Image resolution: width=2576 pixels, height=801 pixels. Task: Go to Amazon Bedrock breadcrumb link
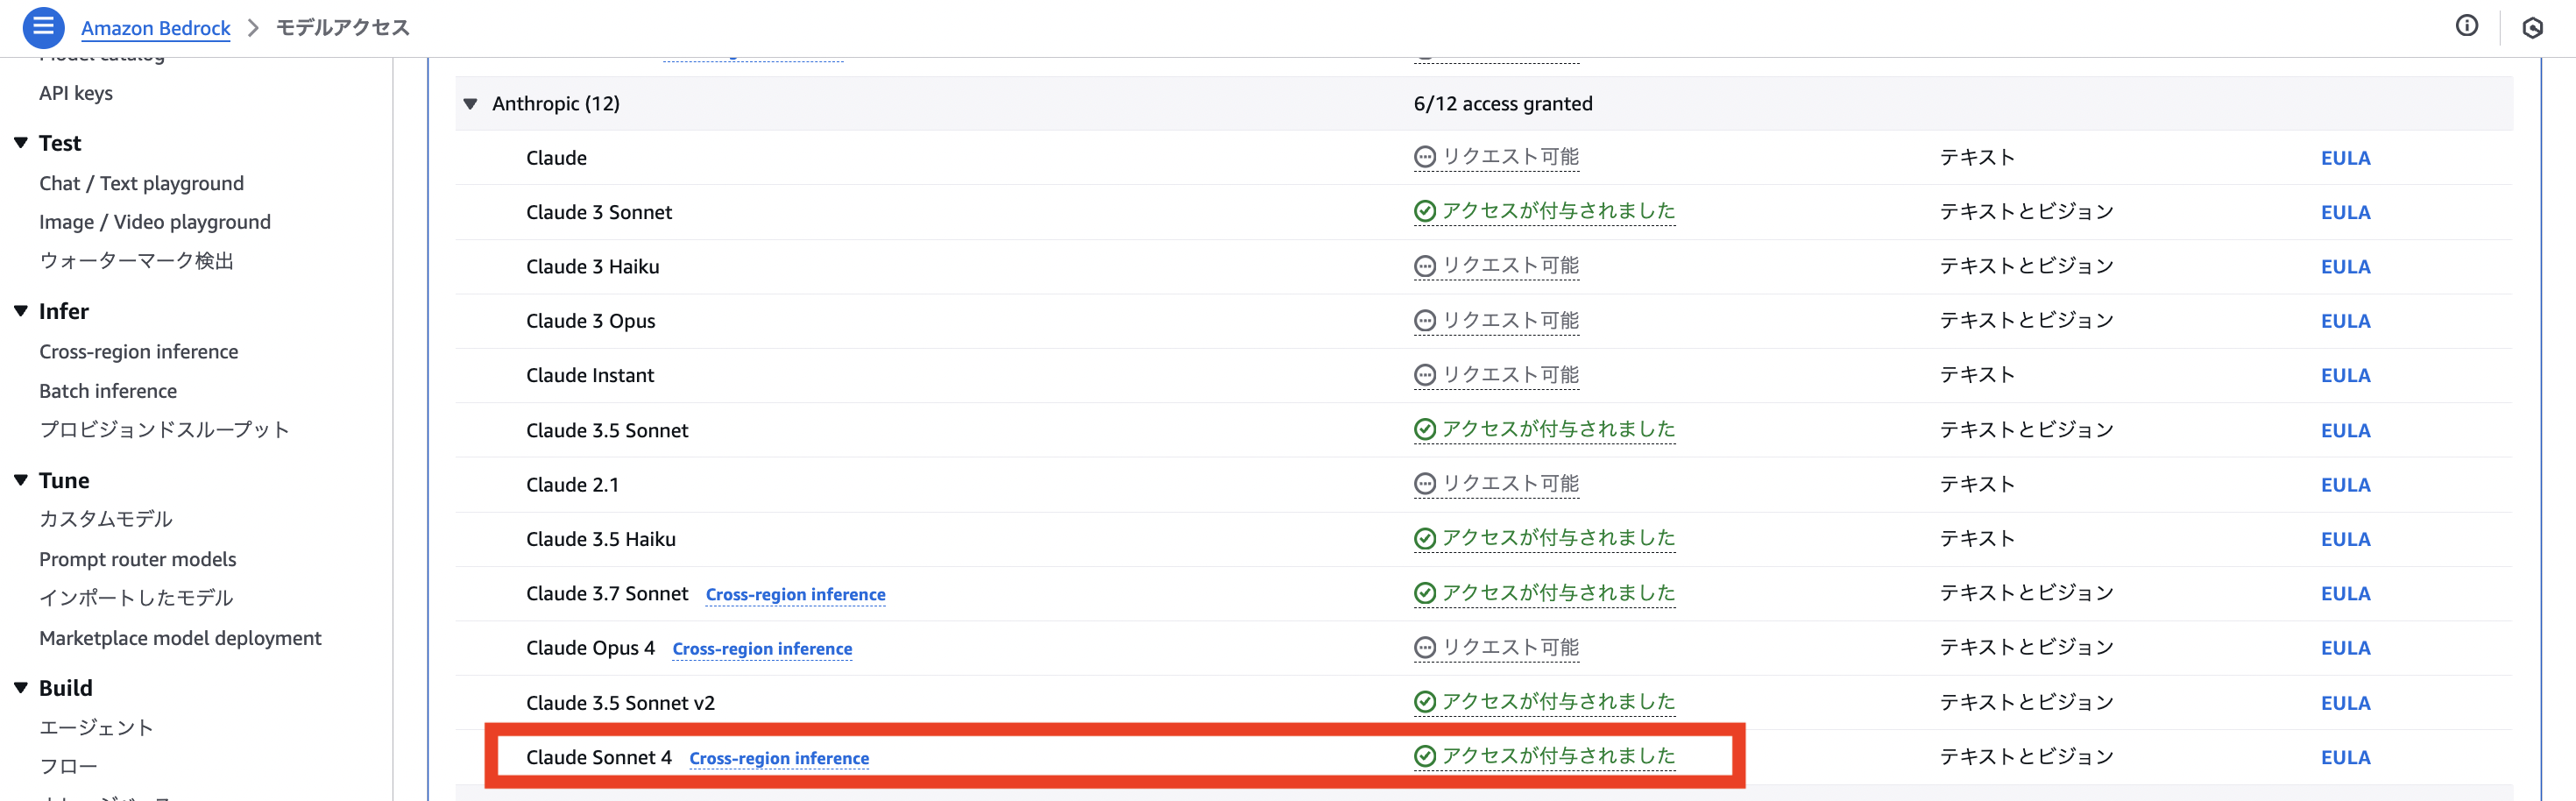point(155,28)
